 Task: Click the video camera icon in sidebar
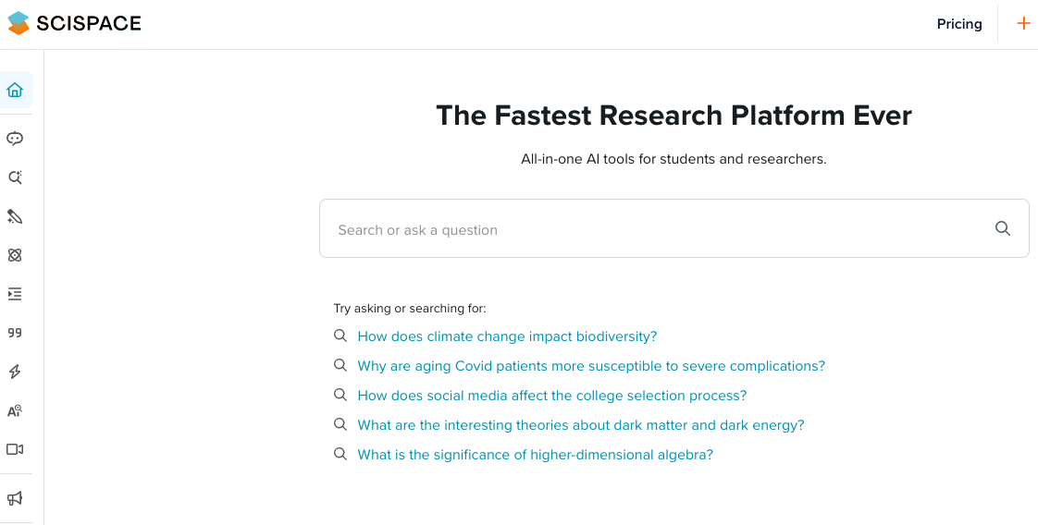click(x=15, y=449)
